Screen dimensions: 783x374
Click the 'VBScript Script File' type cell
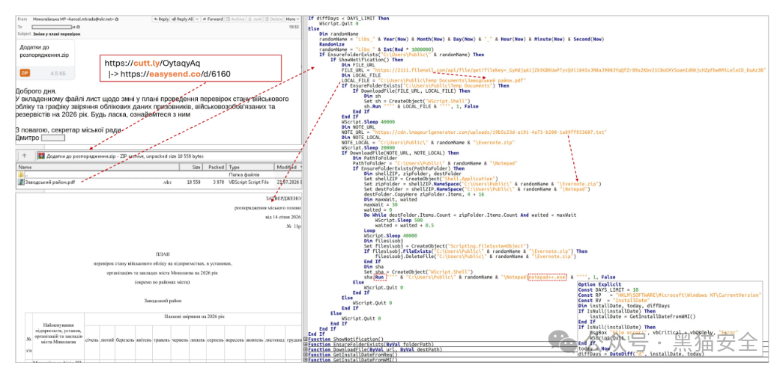tap(247, 183)
